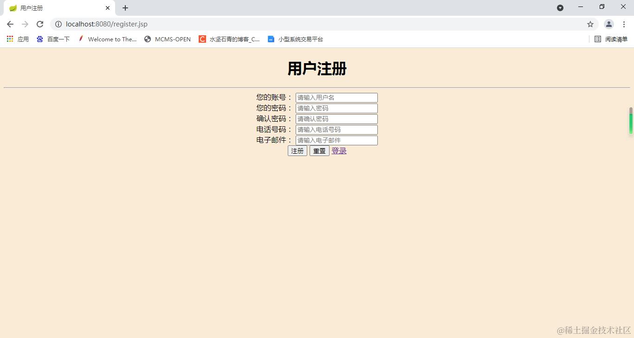The image size is (634, 338).
Task: Click the dark circle icon near the tab bar
Action: pos(560,7)
